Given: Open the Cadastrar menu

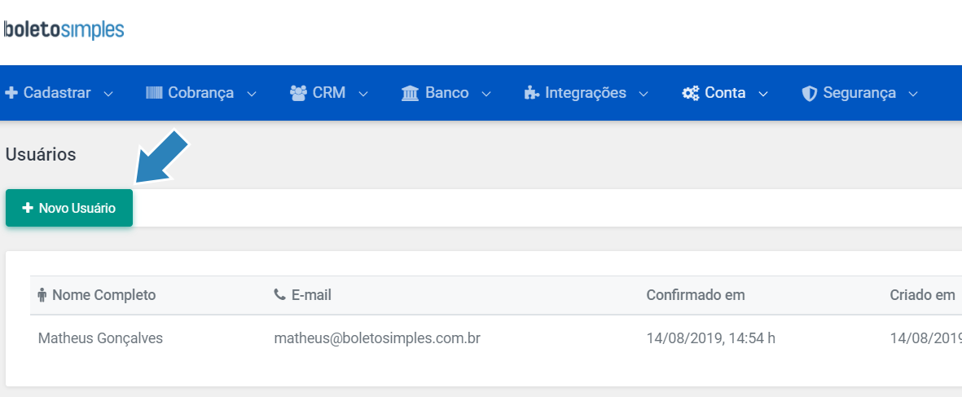Looking at the screenshot, I should tap(59, 93).
